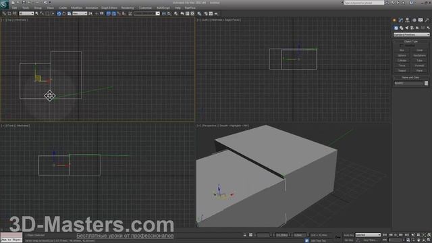Open the Motion command panel tab
This screenshot has width=432, height=243.
(x=414, y=20)
